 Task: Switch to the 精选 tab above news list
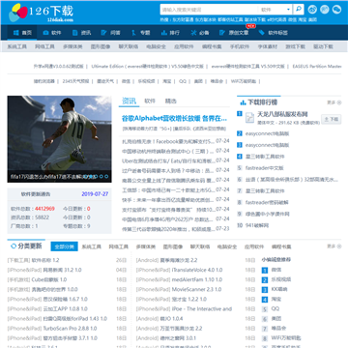point(171,101)
